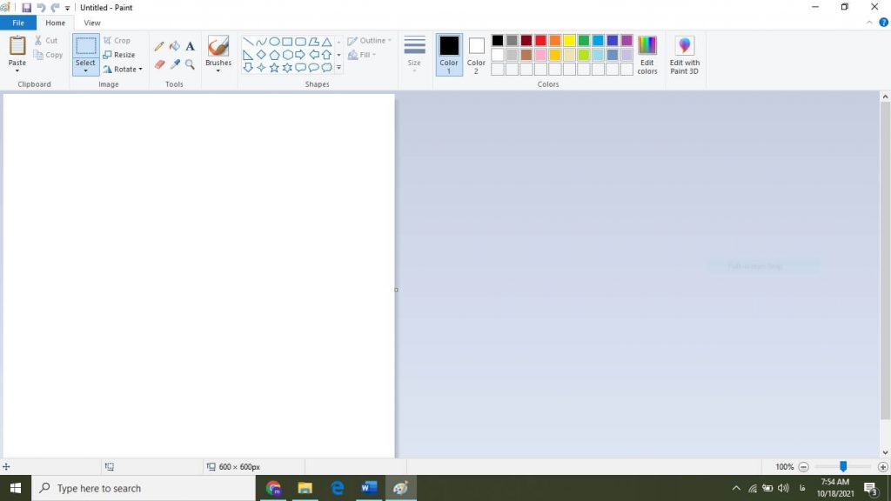The width and height of the screenshot is (891, 501).
Task: Select the Fill with color bucket tool
Action: 174,45
